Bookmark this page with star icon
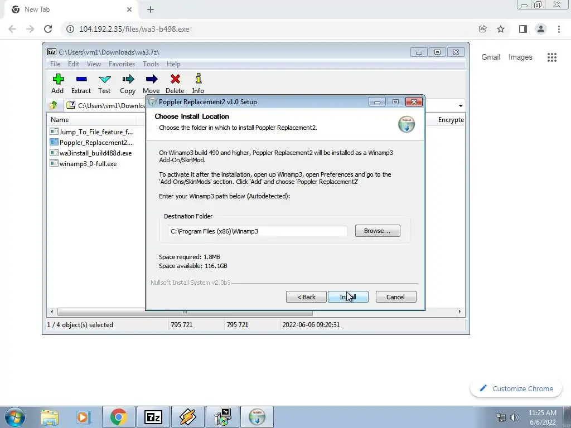 tap(501, 29)
